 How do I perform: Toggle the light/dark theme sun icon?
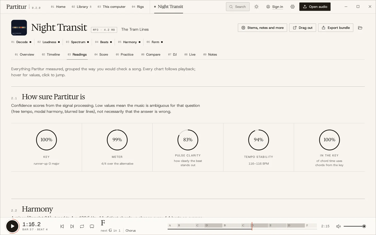coord(256,7)
